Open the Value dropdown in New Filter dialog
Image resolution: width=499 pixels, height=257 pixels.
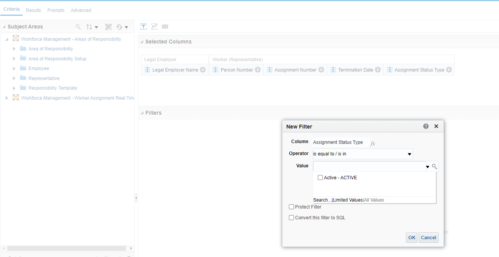427,166
